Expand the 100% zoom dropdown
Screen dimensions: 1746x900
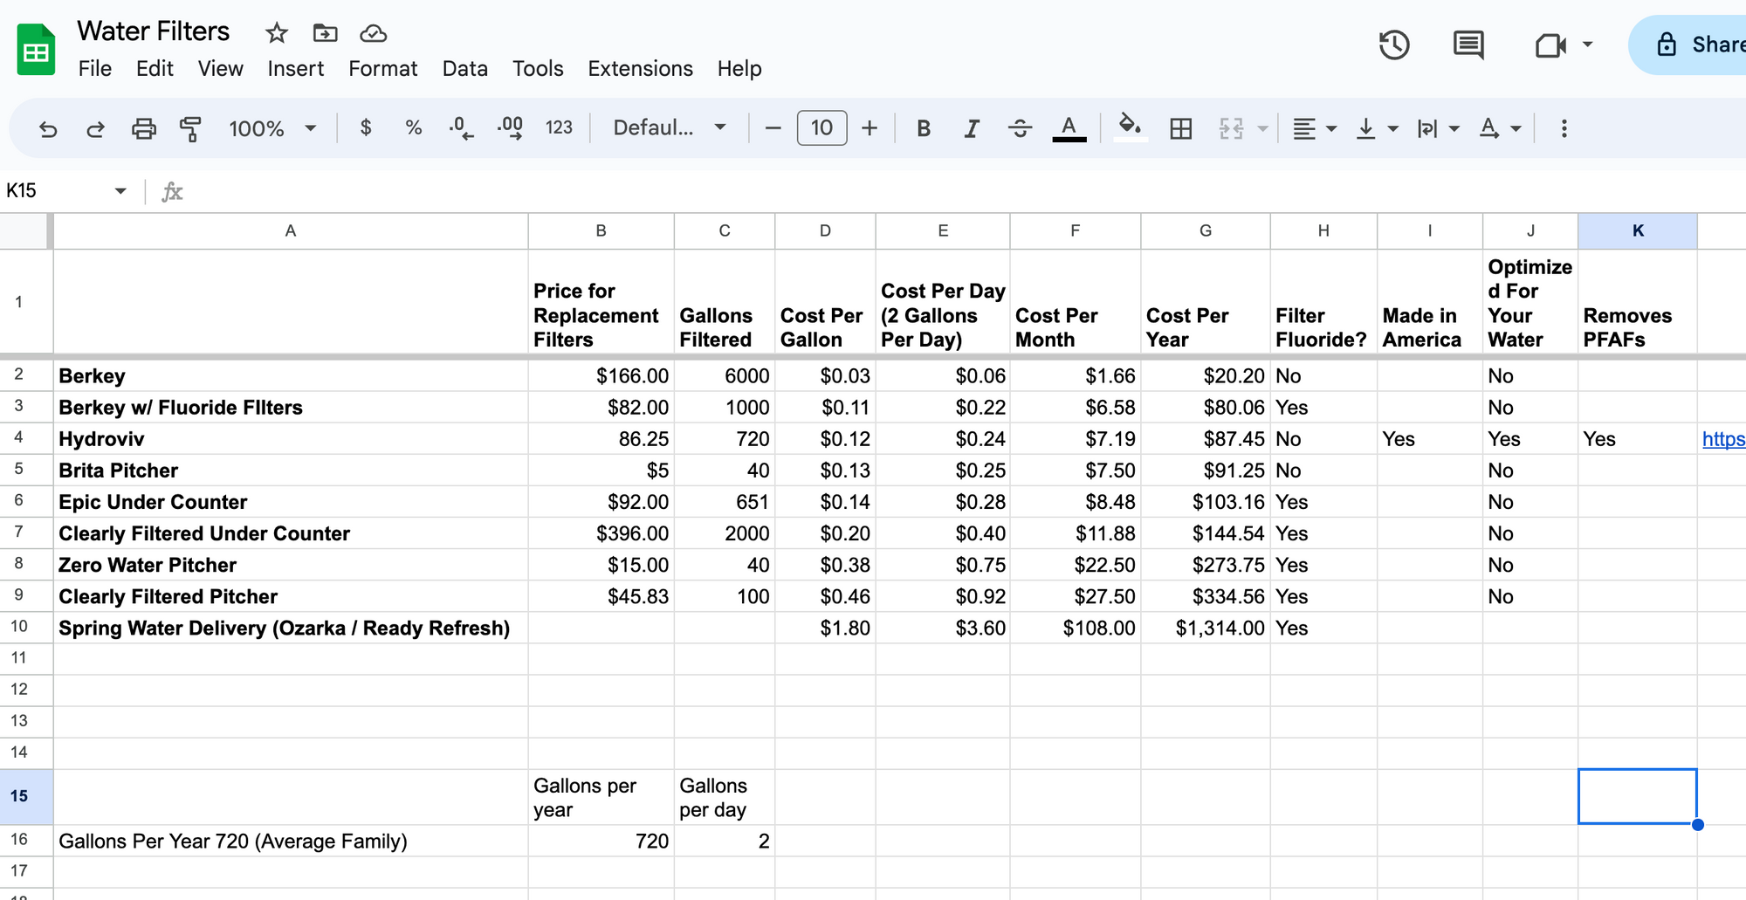click(272, 129)
